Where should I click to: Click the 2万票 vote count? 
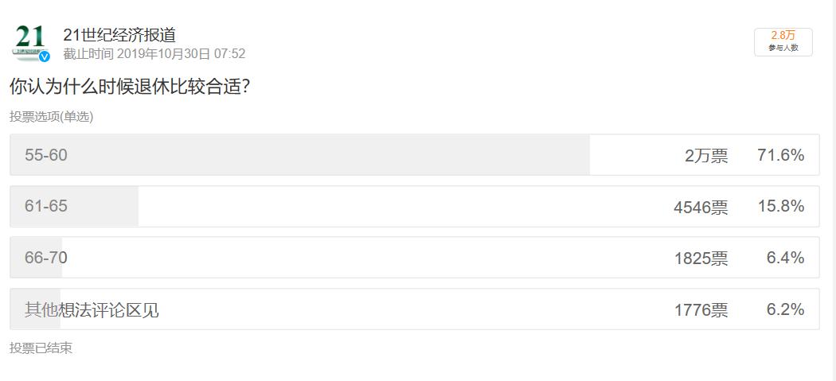coord(705,156)
